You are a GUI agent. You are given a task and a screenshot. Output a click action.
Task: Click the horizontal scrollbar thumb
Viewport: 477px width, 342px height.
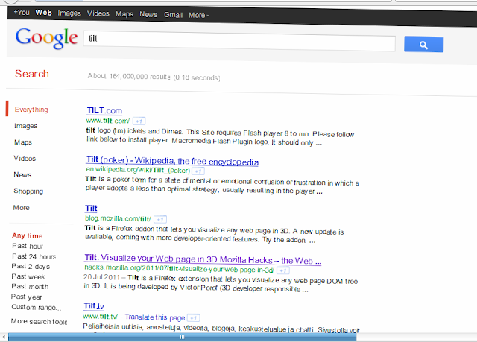click(182, 337)
